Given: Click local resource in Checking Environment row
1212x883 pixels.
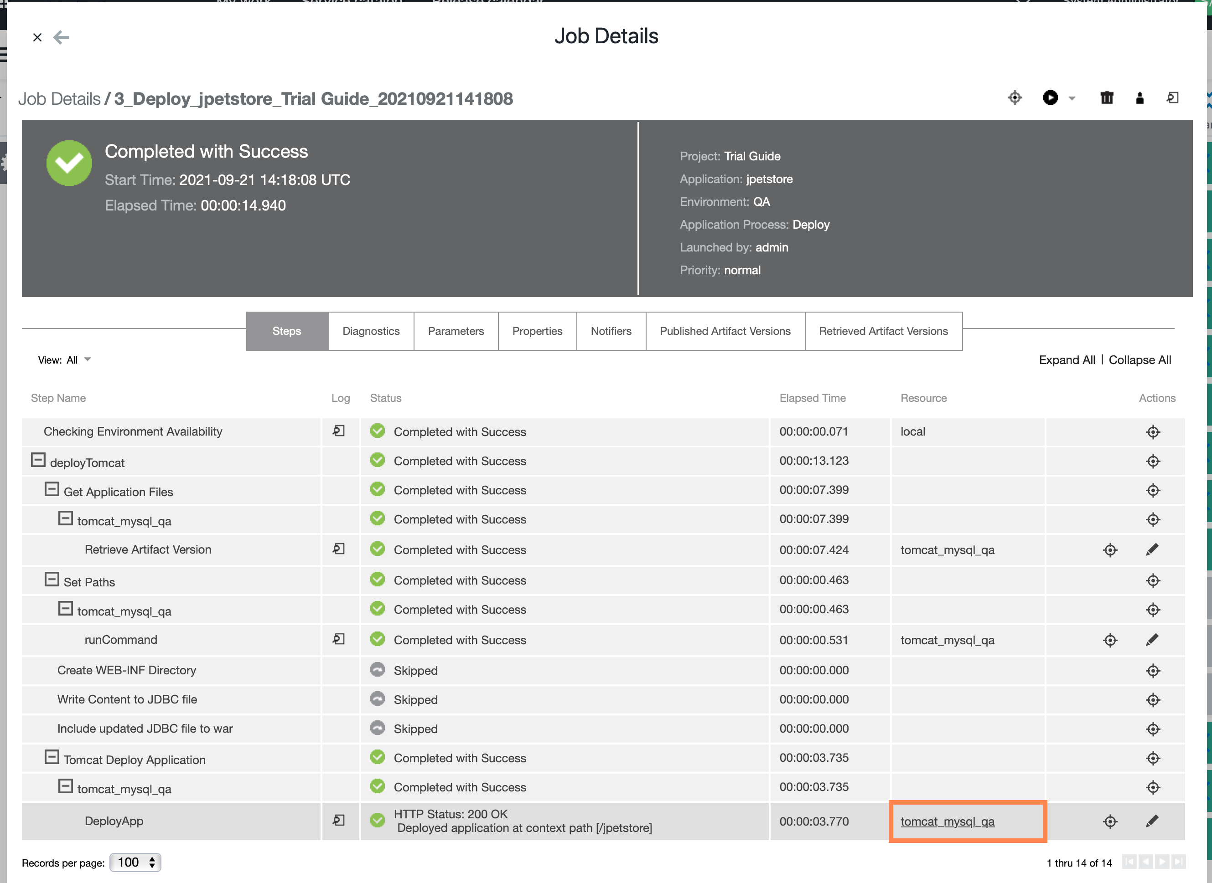Looking at the screenshot, I should pyautogui.click(x=912, y=431).
